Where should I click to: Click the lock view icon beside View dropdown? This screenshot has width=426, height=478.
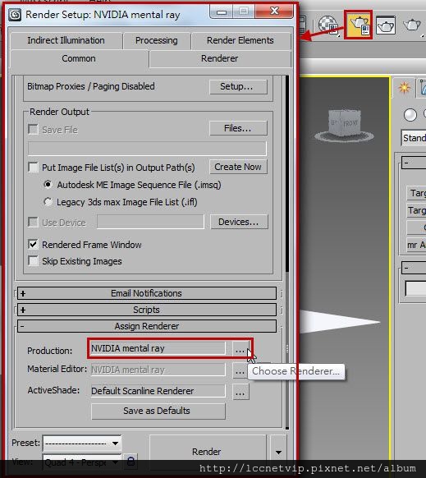click(131, 461)
